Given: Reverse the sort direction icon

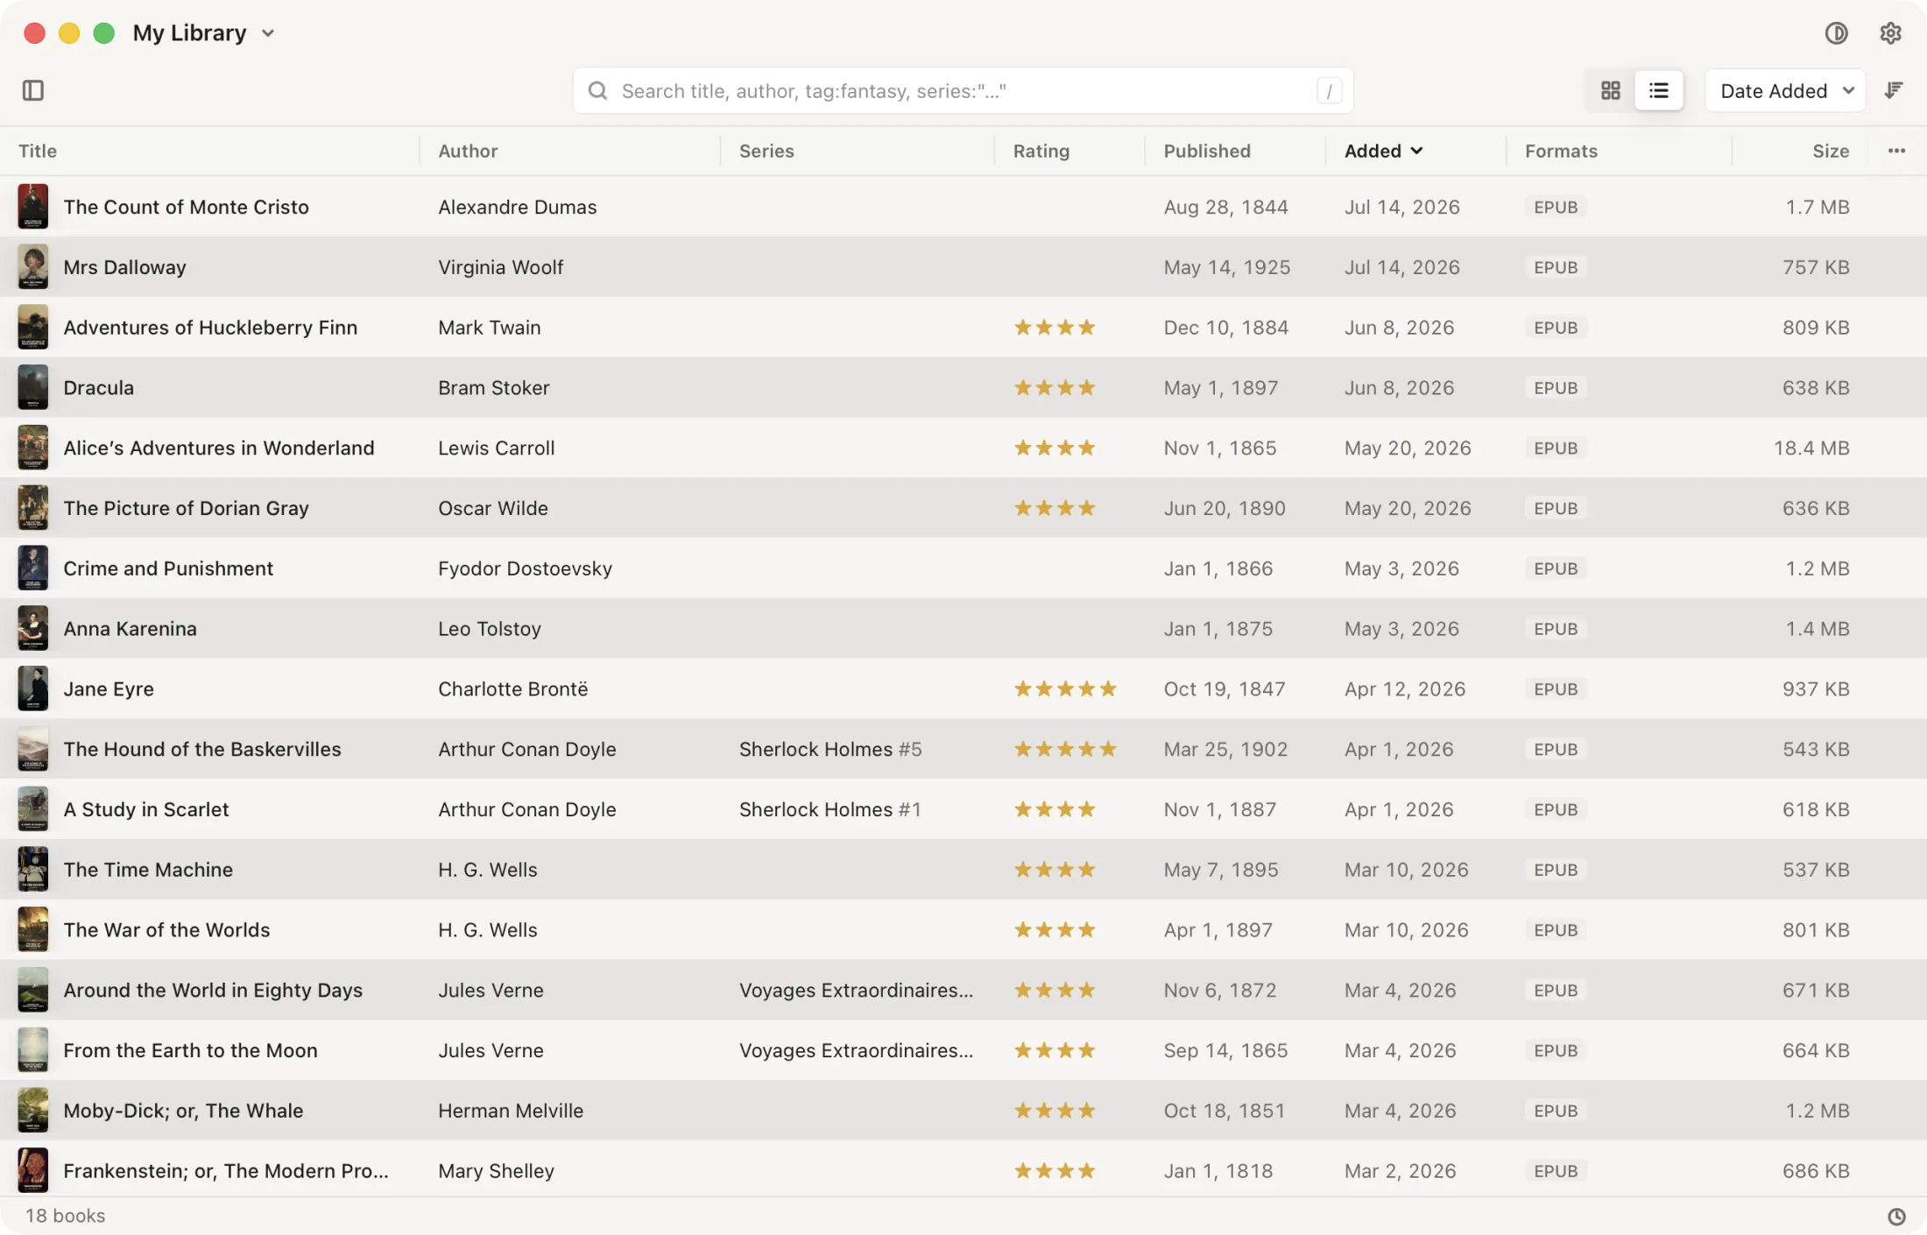Looking at the screenshot, I should [1894, 90].
